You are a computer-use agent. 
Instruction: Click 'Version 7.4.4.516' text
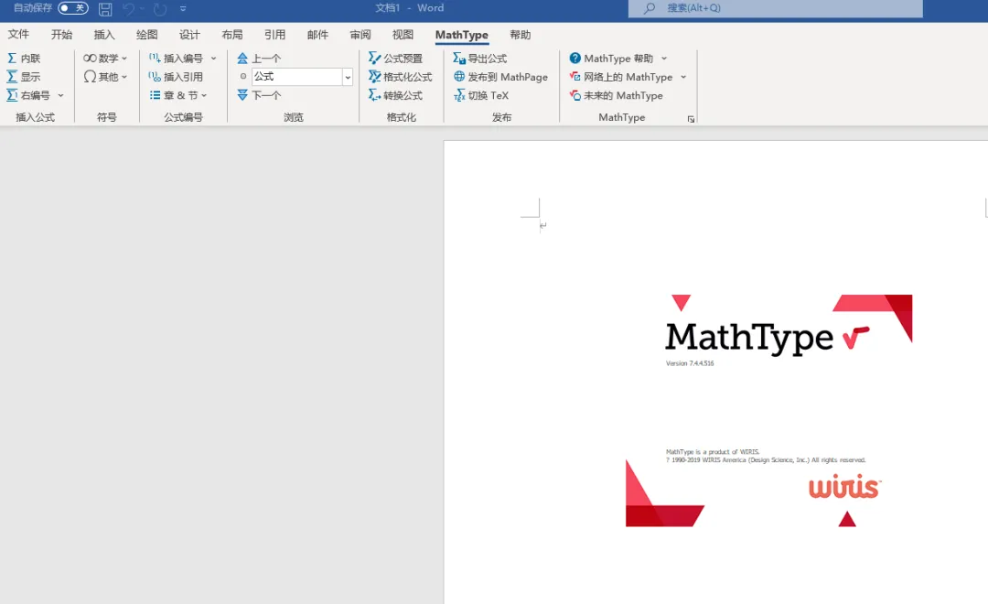point(690,363)
